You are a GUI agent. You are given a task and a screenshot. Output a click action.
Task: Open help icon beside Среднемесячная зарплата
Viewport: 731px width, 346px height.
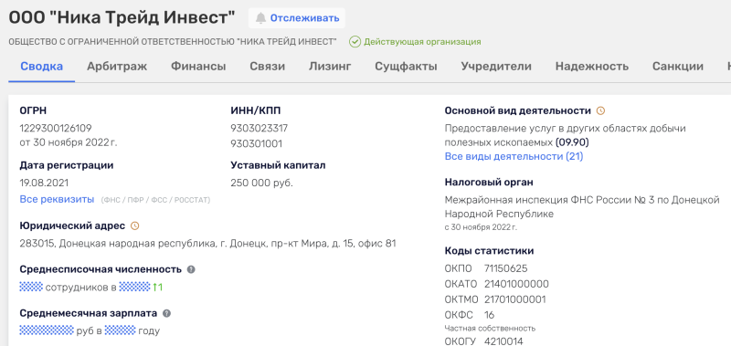(x=166, y=313)
